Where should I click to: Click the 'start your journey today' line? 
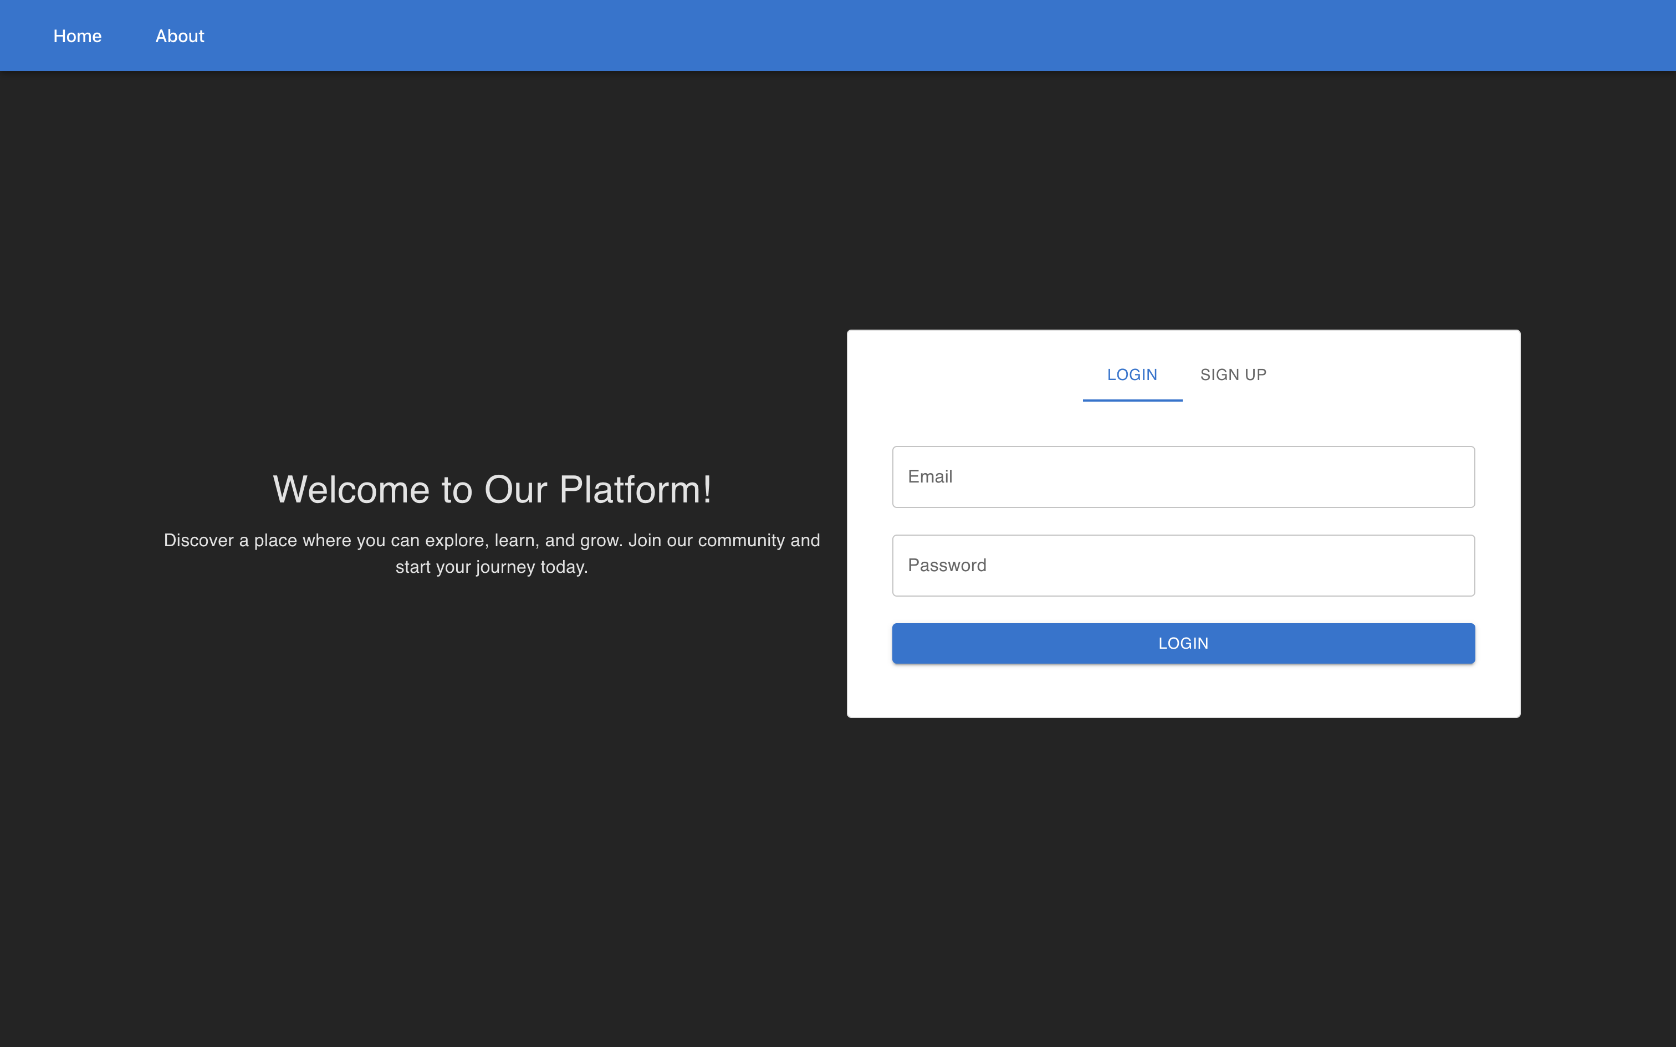(x=492, y=567)
